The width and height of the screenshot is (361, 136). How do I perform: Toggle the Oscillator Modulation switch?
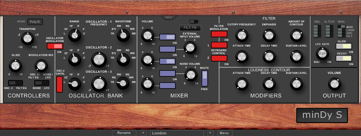click(x=55, y=46)
